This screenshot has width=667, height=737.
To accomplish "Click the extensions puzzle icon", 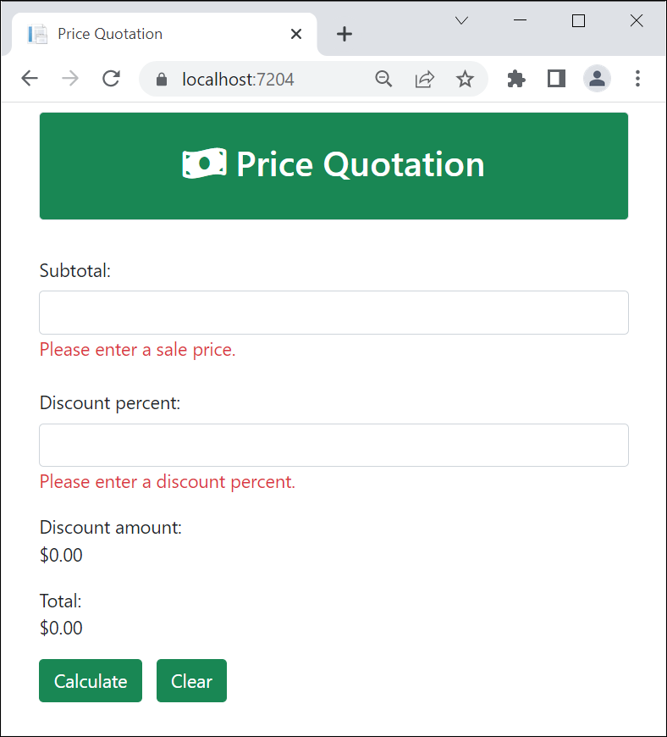I will 516,78.
